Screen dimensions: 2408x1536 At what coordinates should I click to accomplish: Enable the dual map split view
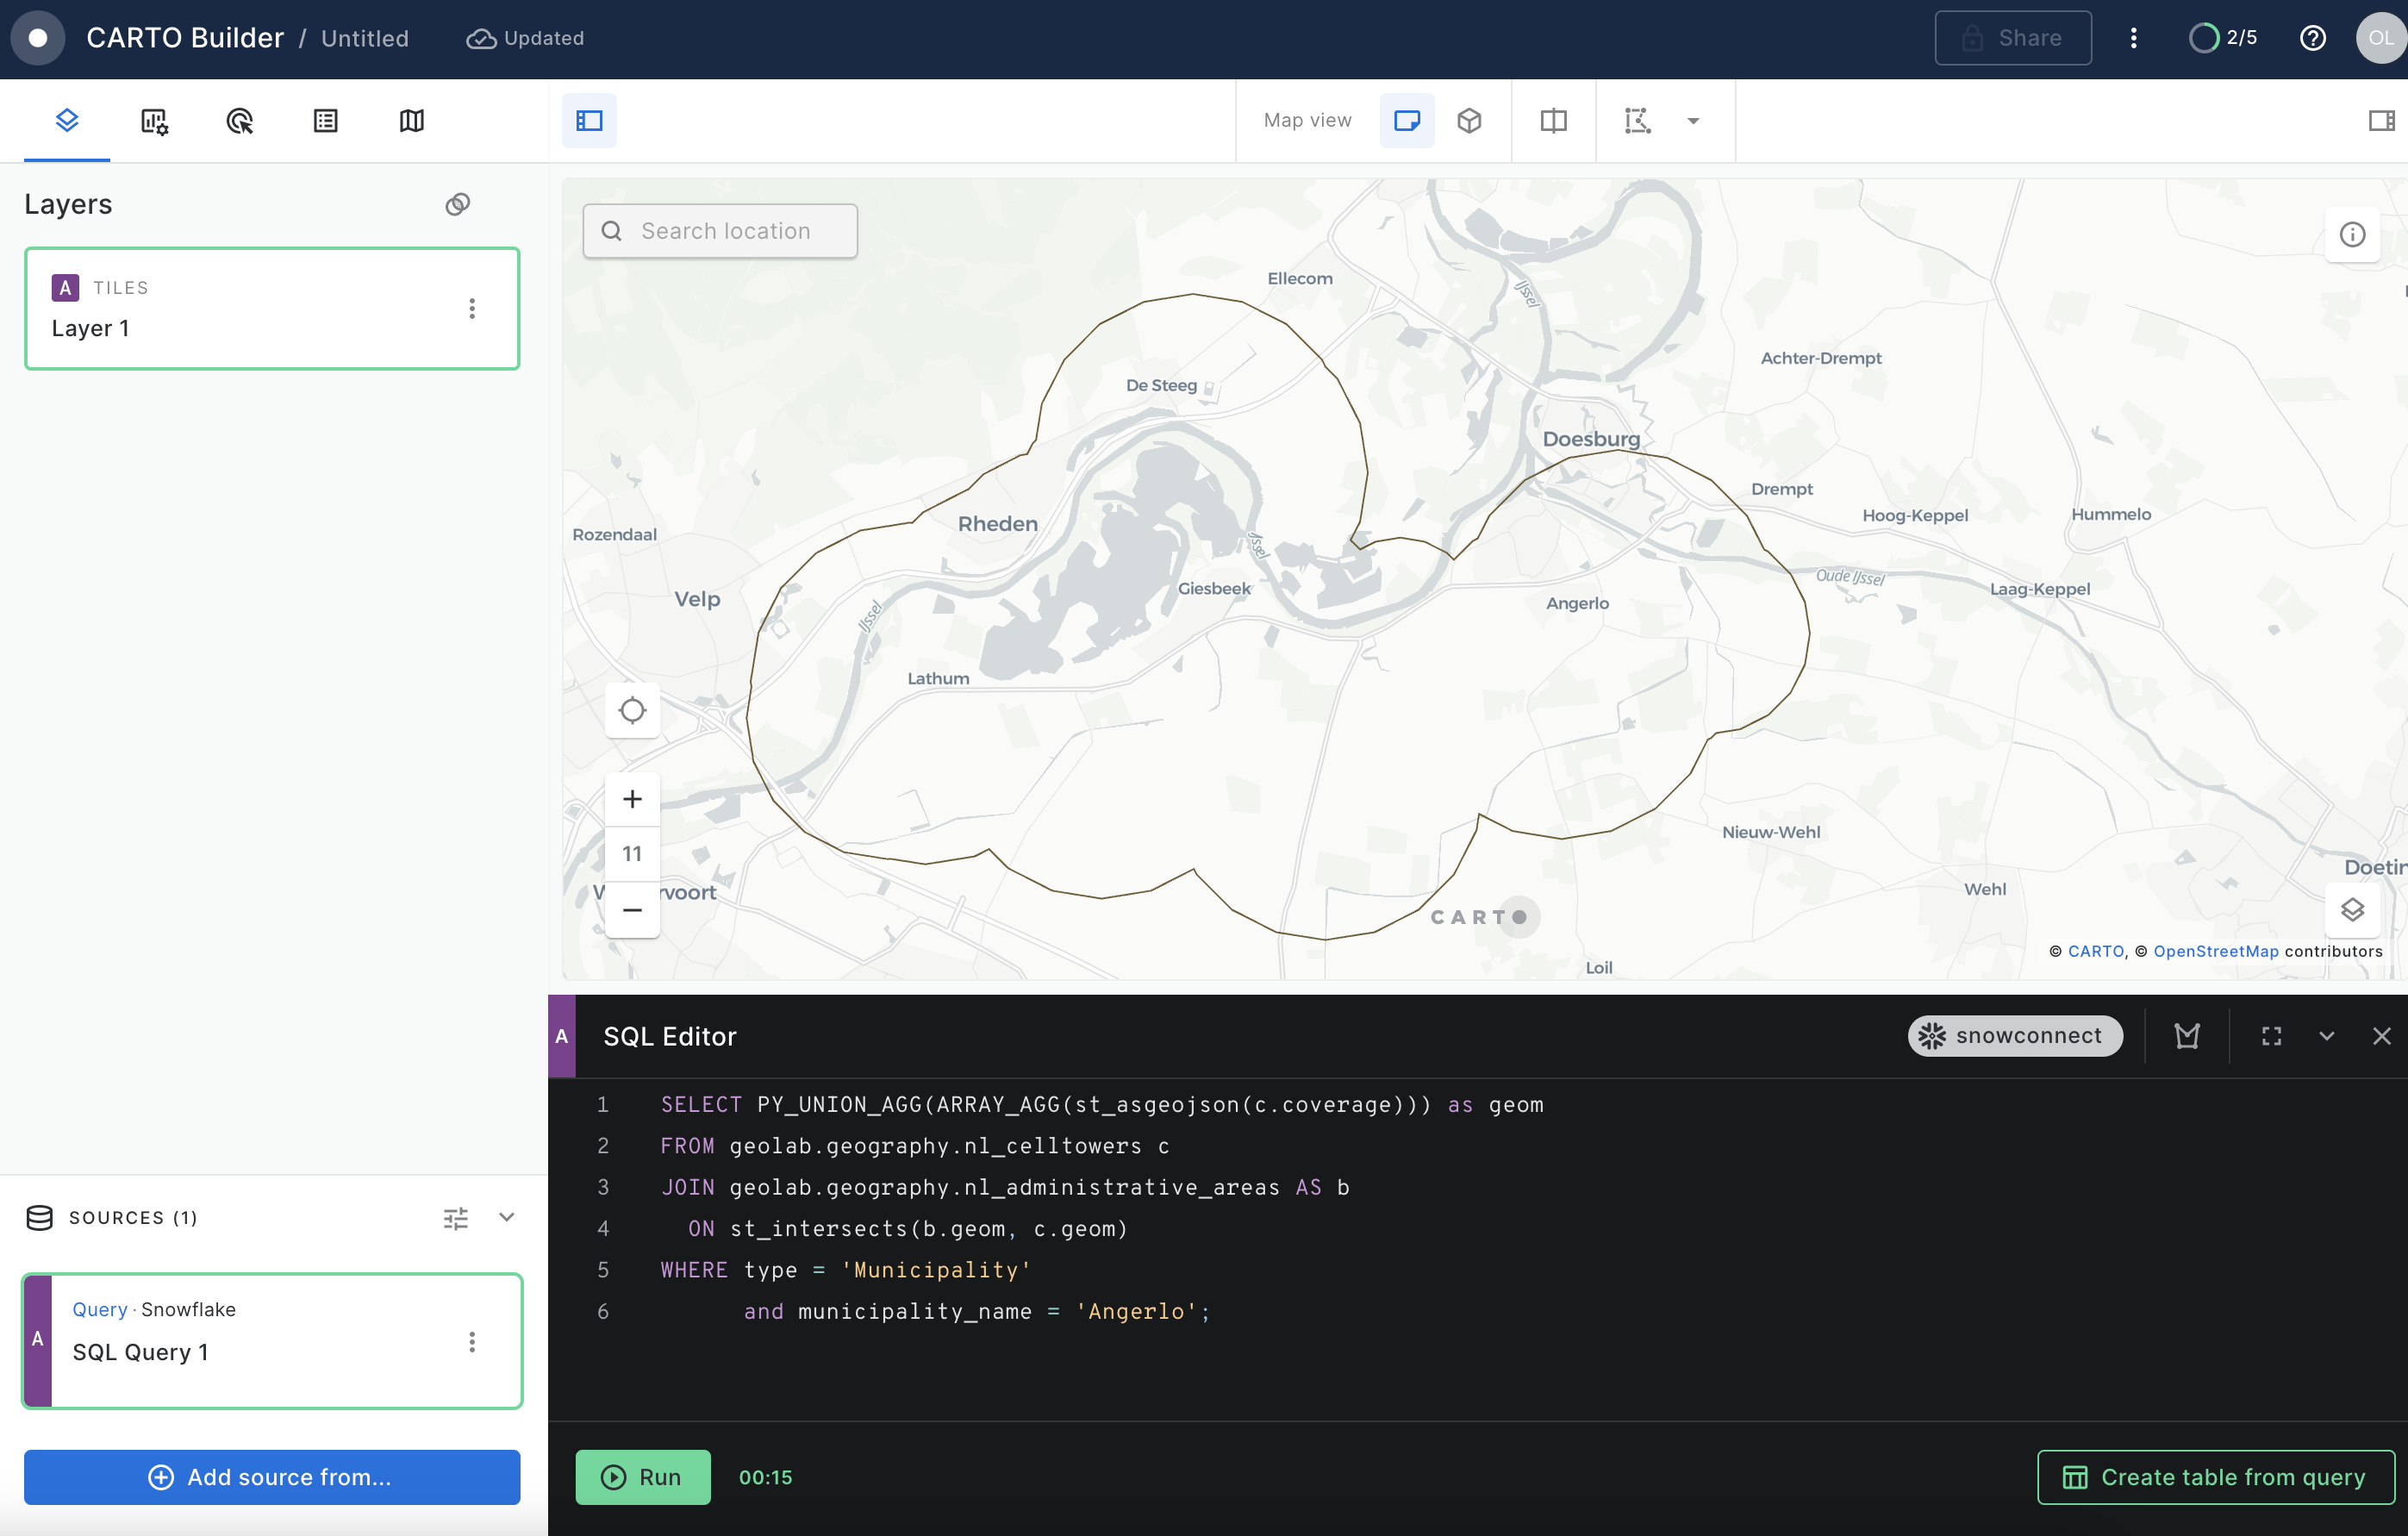point(1553,121)
